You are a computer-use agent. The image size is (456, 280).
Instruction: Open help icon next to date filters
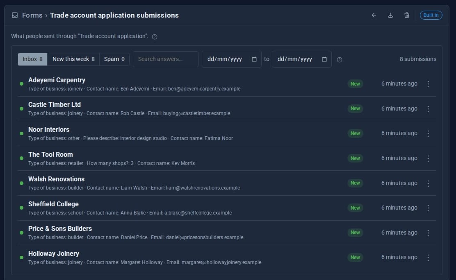340,59
